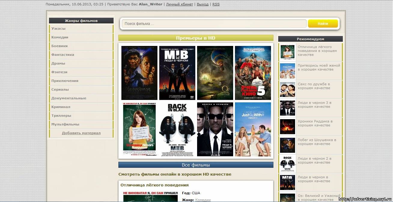Open Фэнтези genre
393x202 pixels.
tap(81, 72)
